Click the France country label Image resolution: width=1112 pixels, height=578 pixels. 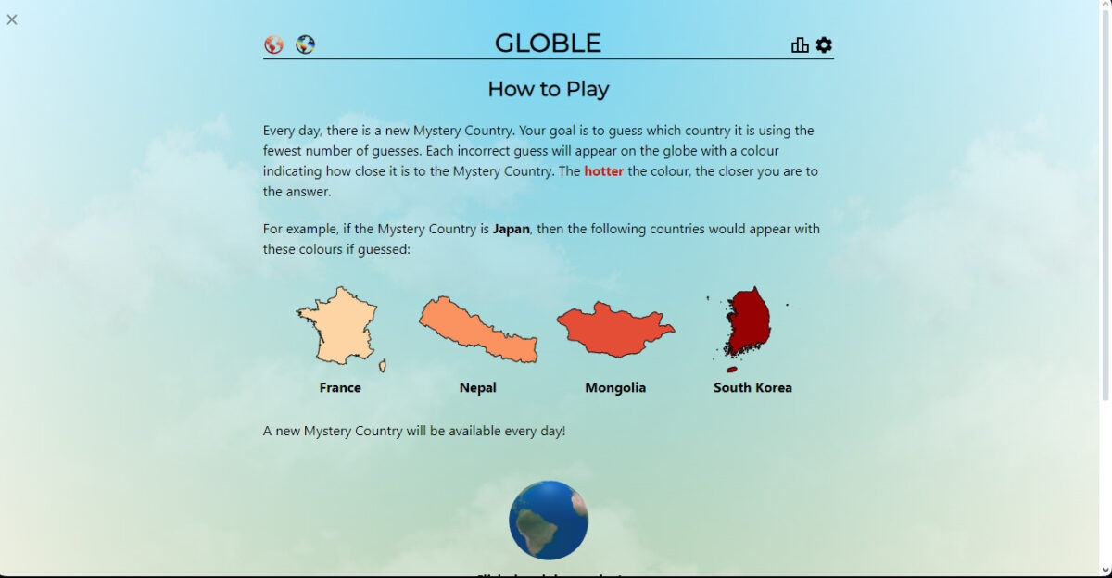click(340, 387)
